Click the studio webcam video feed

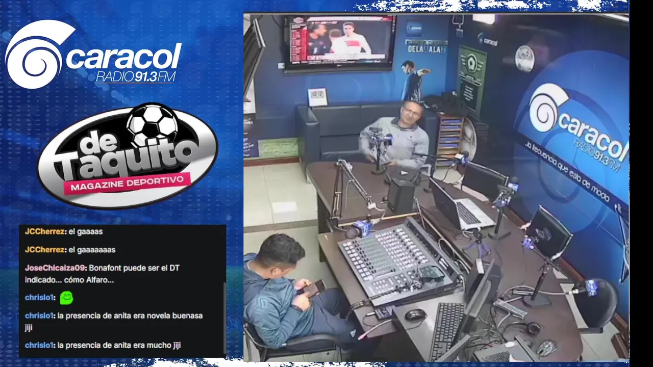click(436, 187)
